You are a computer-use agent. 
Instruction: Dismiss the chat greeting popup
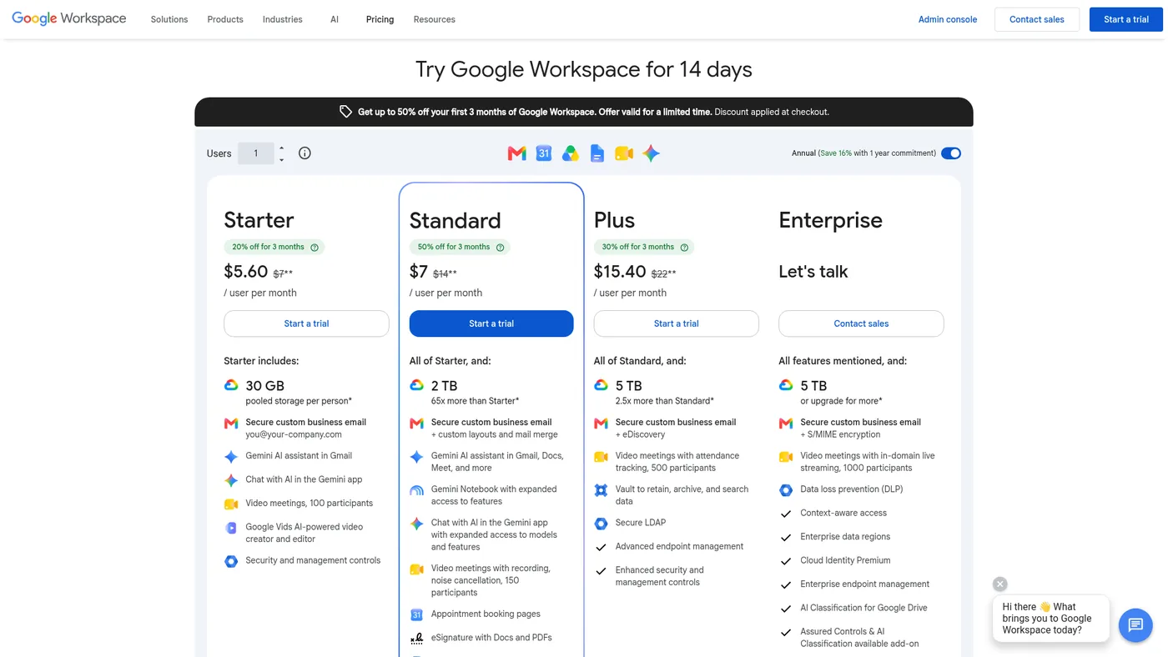pos(1000,584)
